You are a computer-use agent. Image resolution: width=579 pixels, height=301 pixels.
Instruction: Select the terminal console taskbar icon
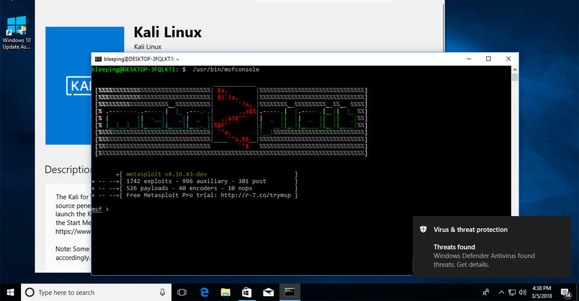pyautogui.click(x=290, y=293)
